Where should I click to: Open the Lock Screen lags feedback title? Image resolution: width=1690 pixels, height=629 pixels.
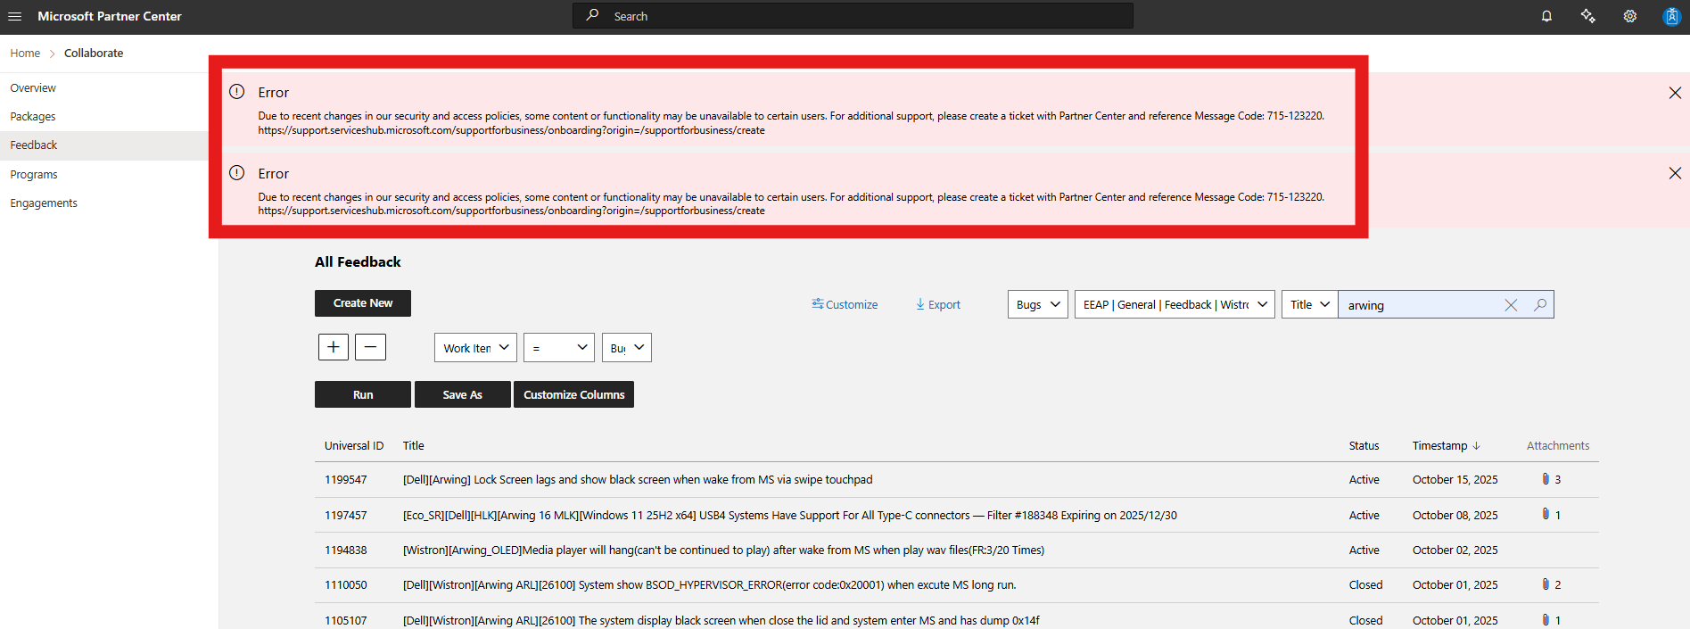coord(638,479)
